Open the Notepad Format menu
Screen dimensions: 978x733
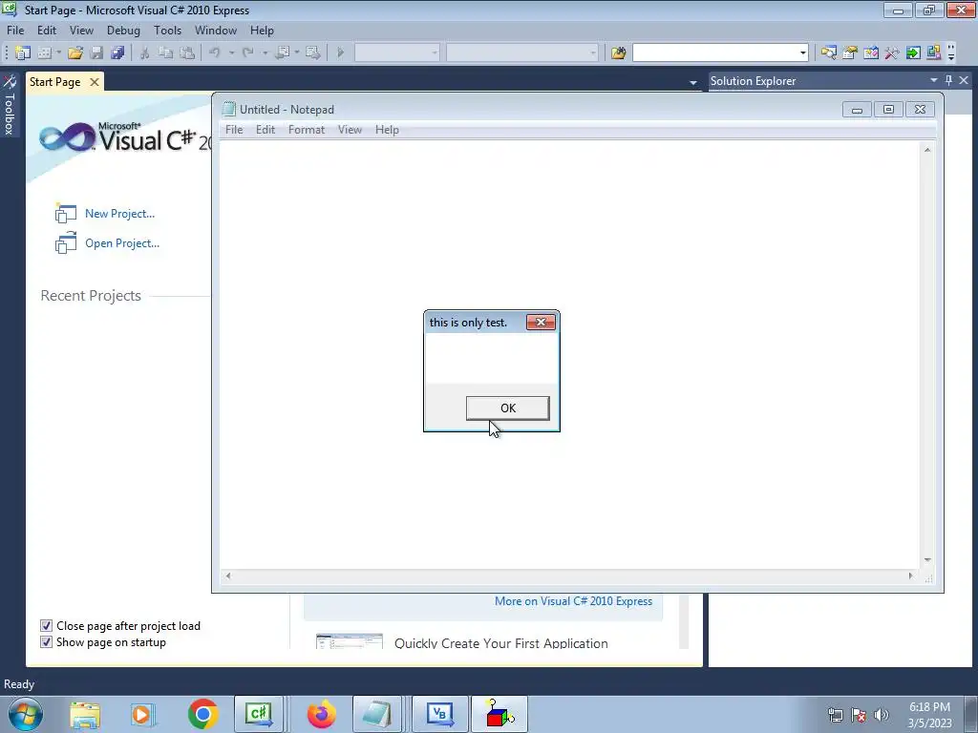pyautogui.click(x=307, y=130)
